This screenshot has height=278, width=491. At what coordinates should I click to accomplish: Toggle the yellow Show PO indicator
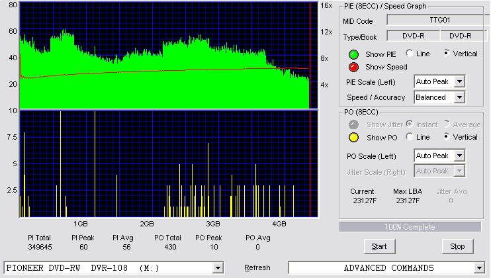(353, 138)
